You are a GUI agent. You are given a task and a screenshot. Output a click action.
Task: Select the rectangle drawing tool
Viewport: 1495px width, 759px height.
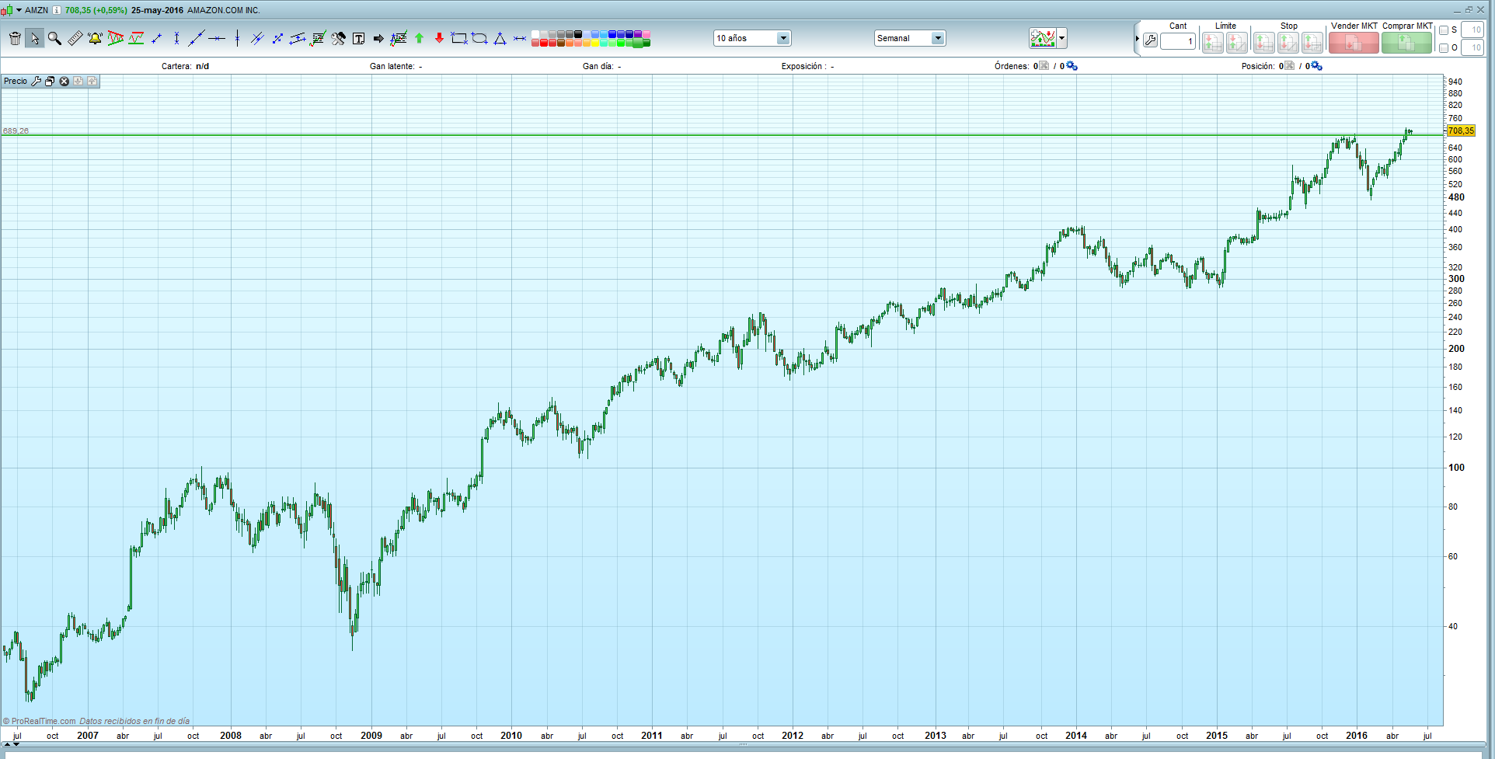coord(459,37)
